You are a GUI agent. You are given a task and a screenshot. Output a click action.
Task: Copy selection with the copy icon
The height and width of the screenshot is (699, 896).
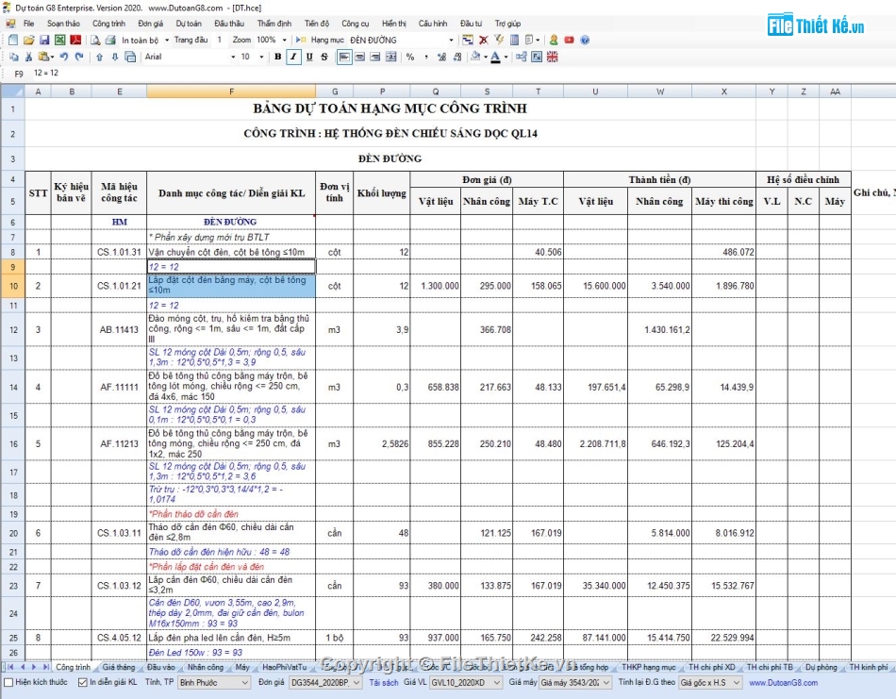[14, 57]
